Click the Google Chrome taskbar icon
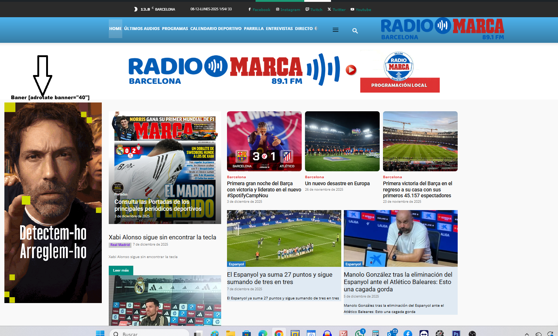 (279, 333)
